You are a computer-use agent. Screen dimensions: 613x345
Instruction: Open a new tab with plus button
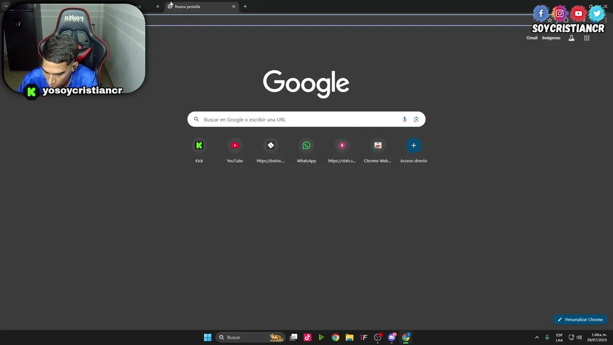pos(245,6)
